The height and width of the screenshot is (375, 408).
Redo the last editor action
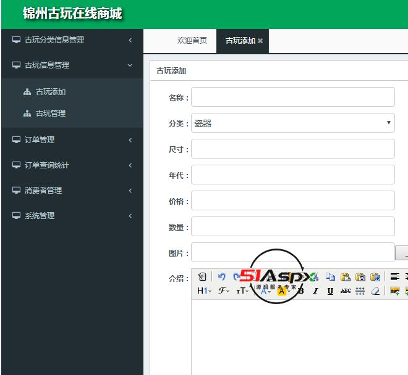tap(237, 276)
